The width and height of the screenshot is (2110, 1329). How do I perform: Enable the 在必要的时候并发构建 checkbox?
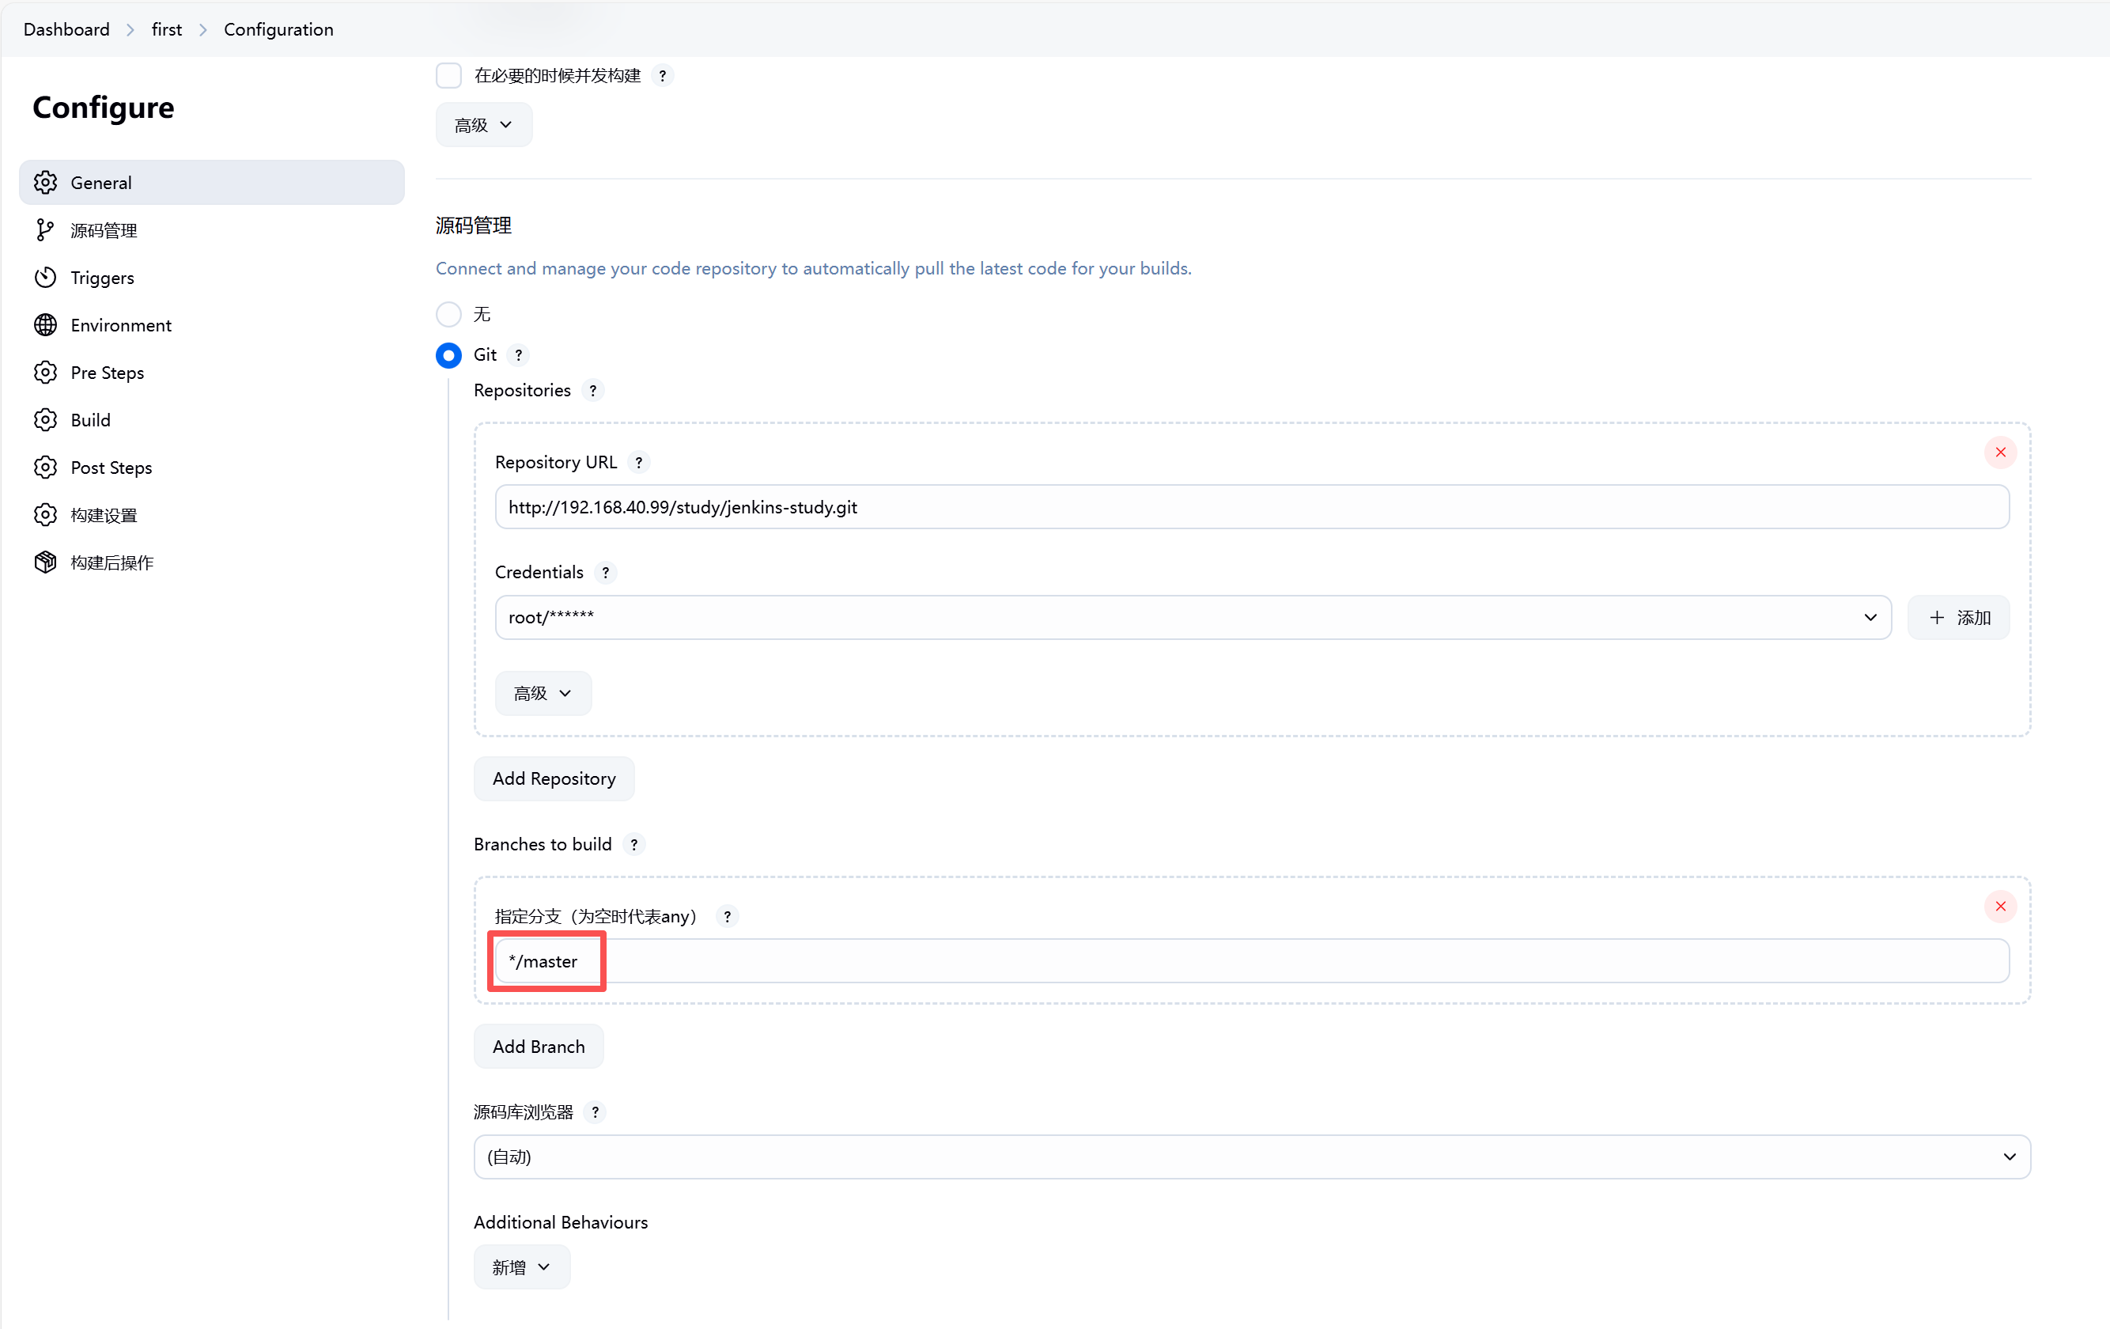[x=448, y=75]
